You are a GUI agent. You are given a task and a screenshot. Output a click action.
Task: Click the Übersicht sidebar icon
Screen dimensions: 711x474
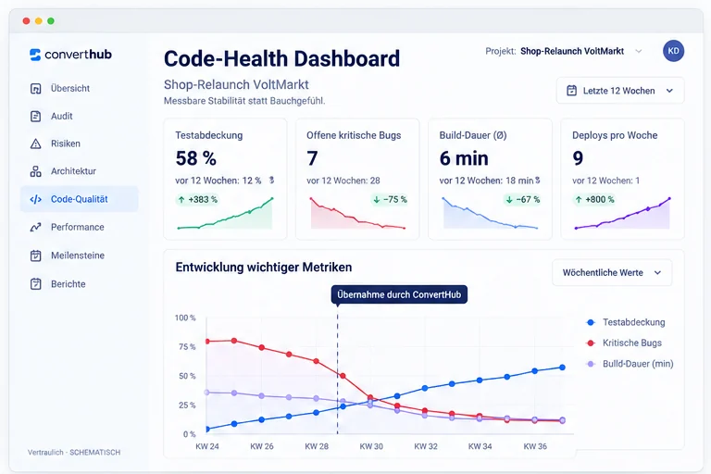pyautogui.click(x=35, y=89)
